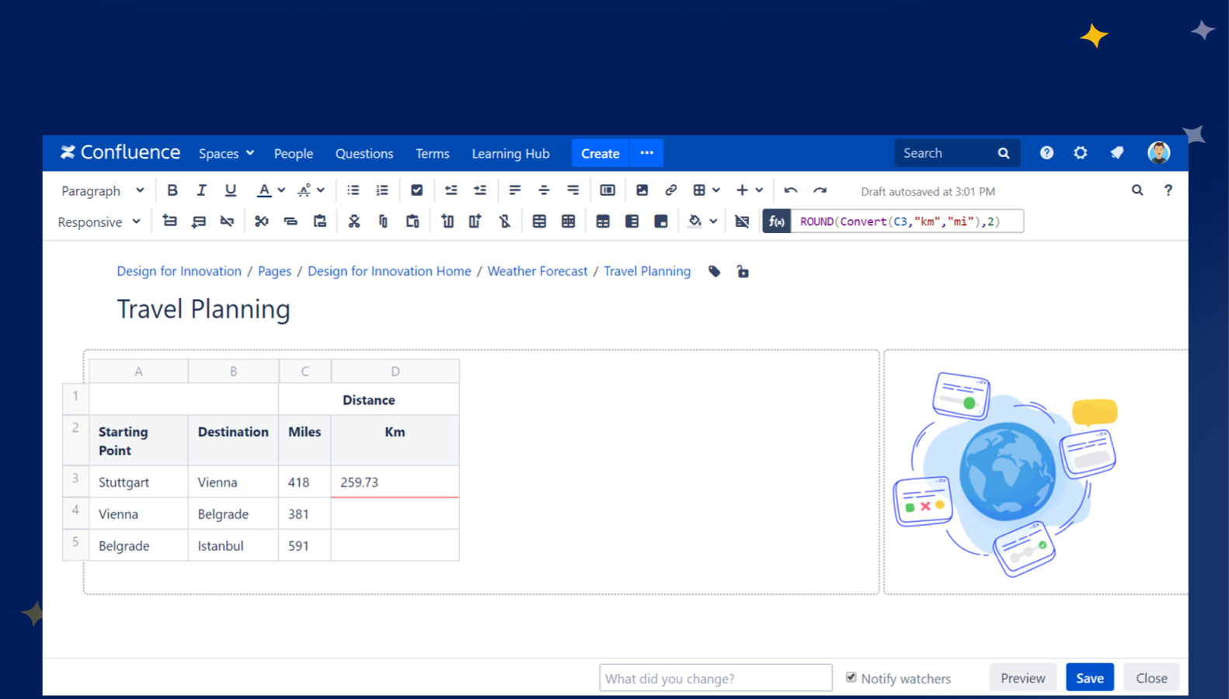1229x699 pixels.
Task: Click the bullet list icon
Action: (x=353, y=190)
